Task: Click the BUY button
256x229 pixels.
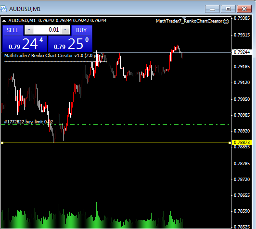Action: 81,30
